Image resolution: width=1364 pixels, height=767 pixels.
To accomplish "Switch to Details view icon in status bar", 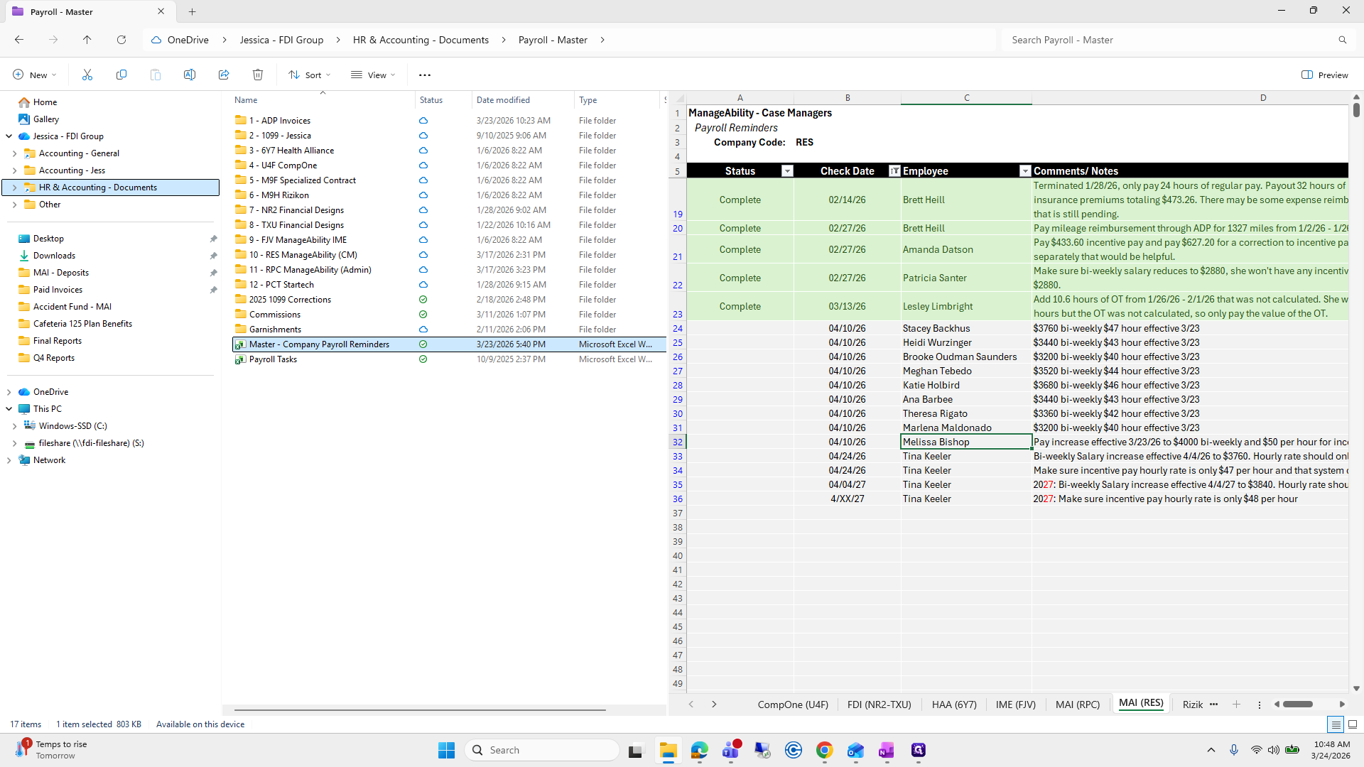I will click(x=1336, y=724).
